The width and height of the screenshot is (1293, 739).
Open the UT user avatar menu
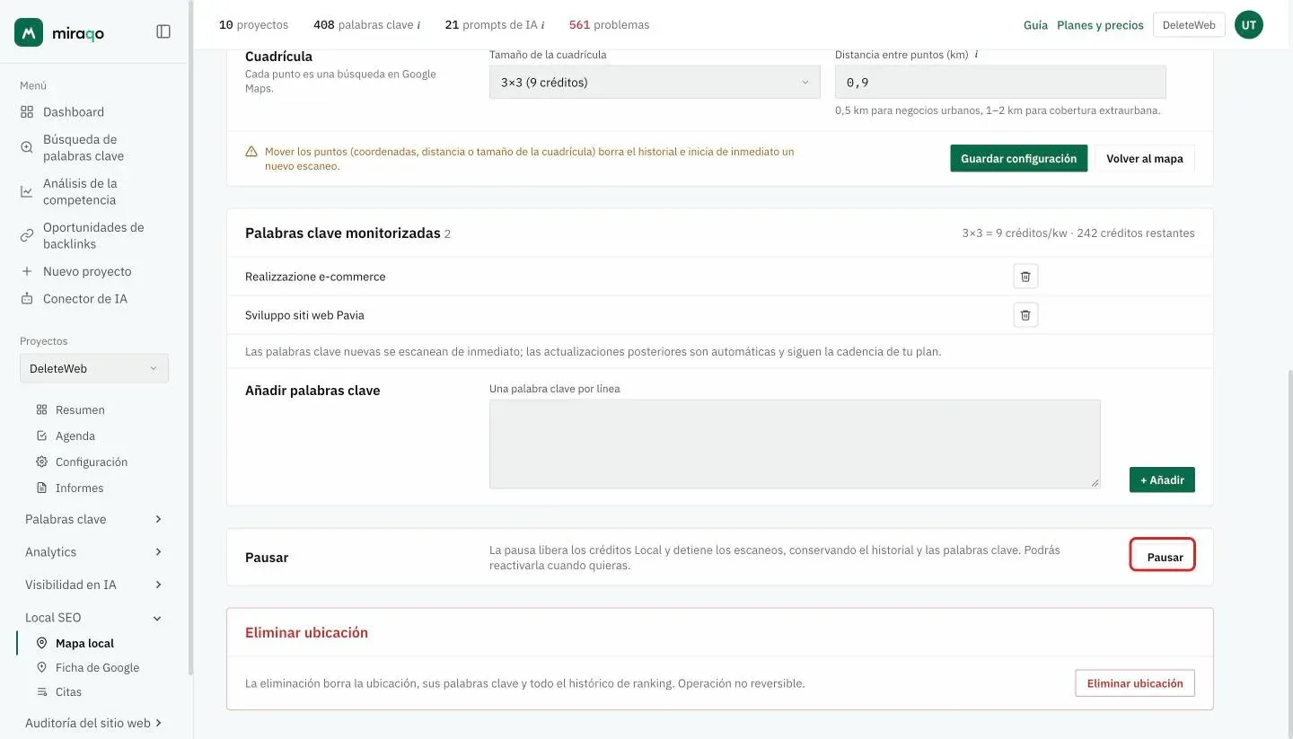(x=1248, y=25)
